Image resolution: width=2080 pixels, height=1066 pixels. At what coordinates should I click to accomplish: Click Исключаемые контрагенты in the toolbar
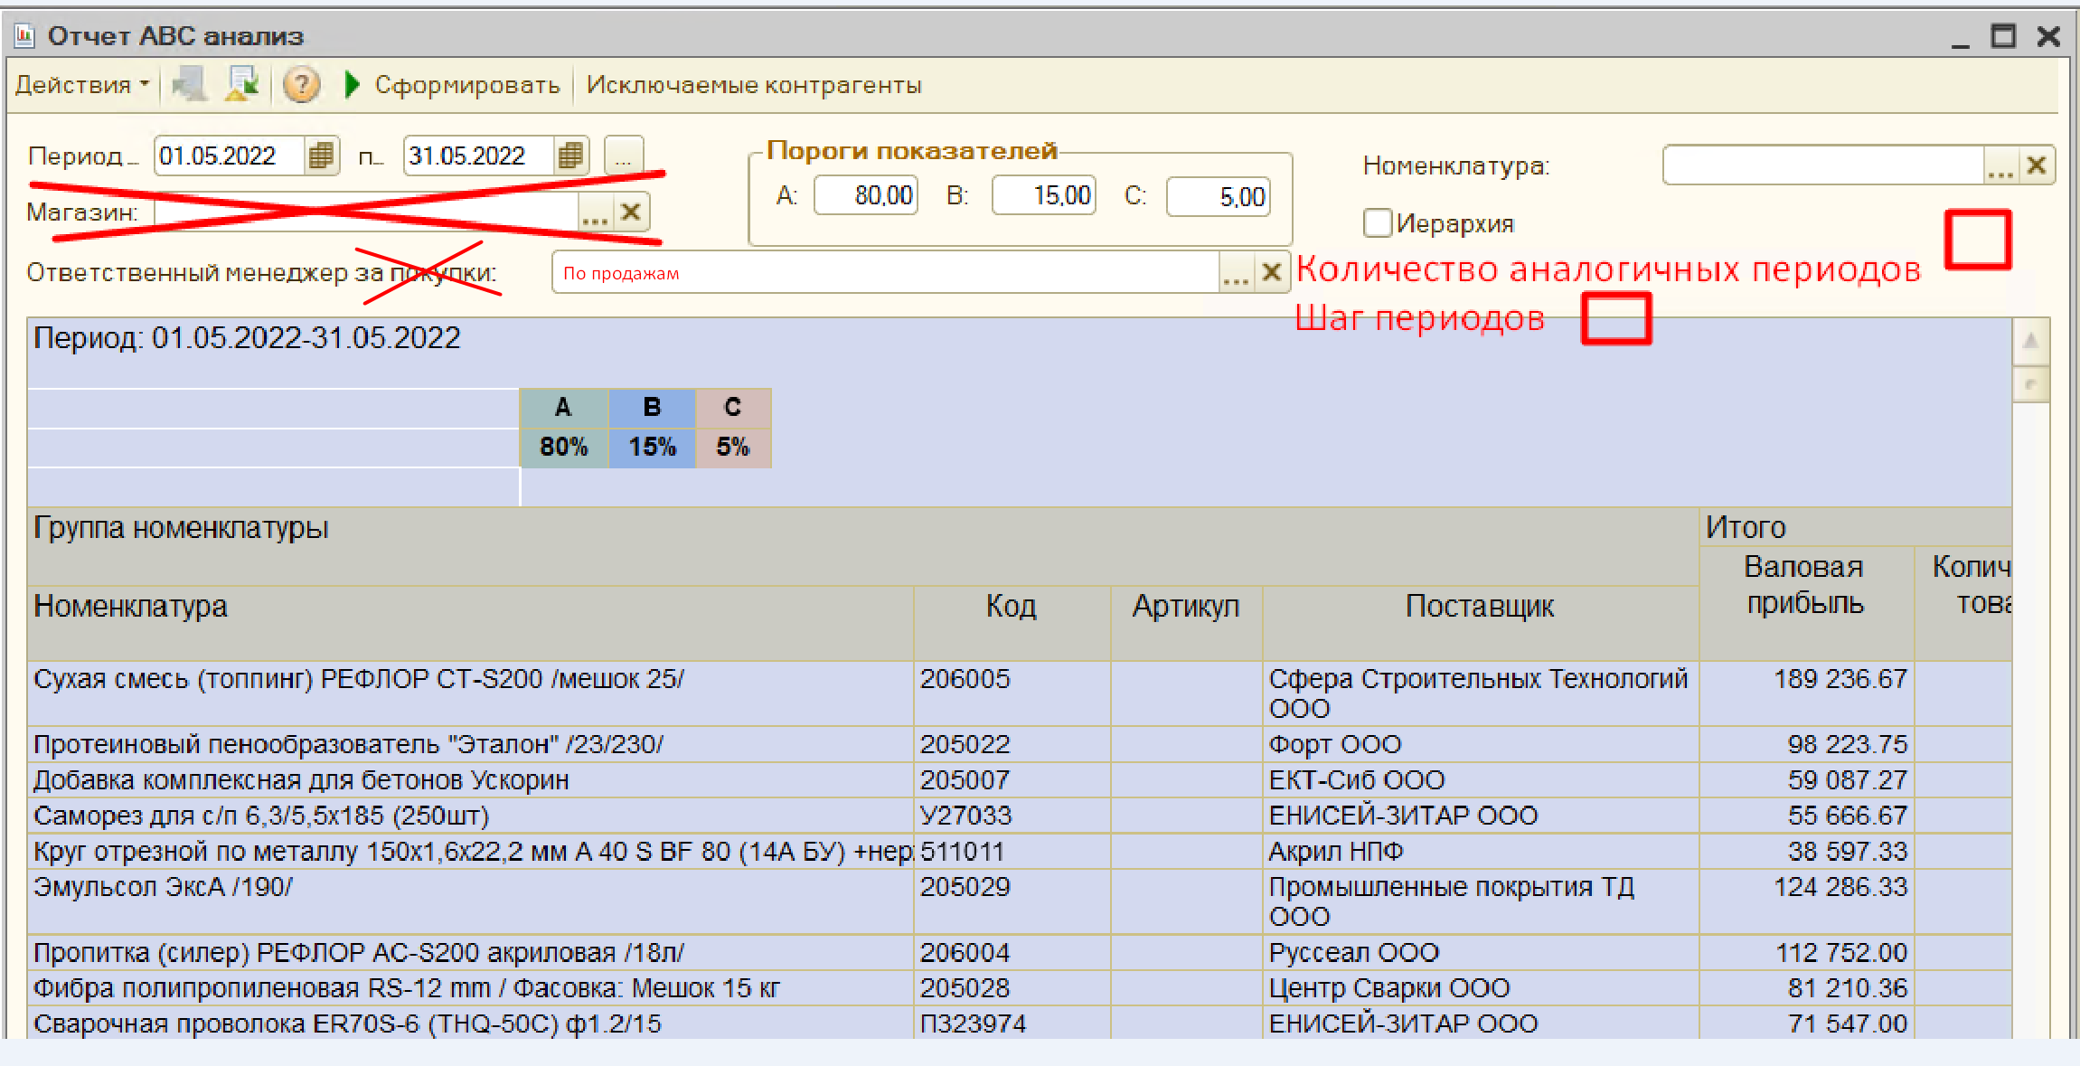tap(753, 85)
